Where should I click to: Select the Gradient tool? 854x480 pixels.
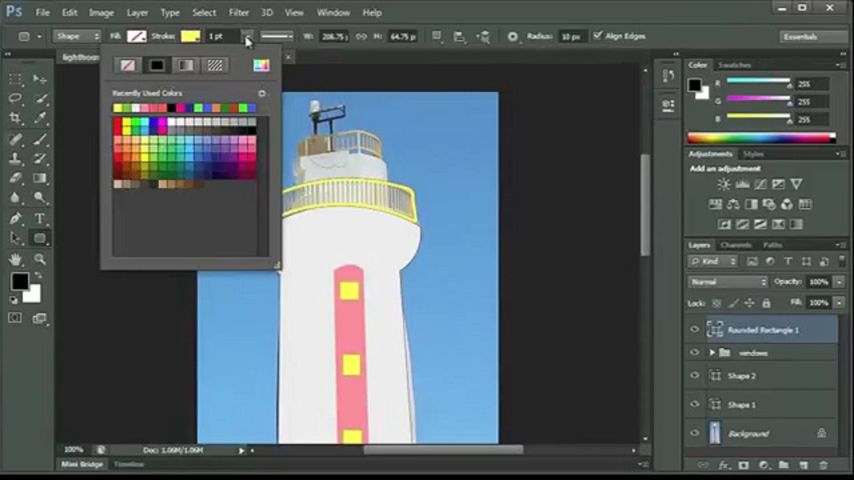click(40, 178)
